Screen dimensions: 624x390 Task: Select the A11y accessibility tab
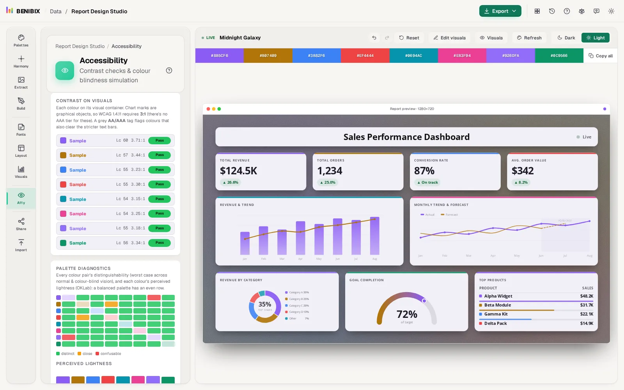pos(21,198)
